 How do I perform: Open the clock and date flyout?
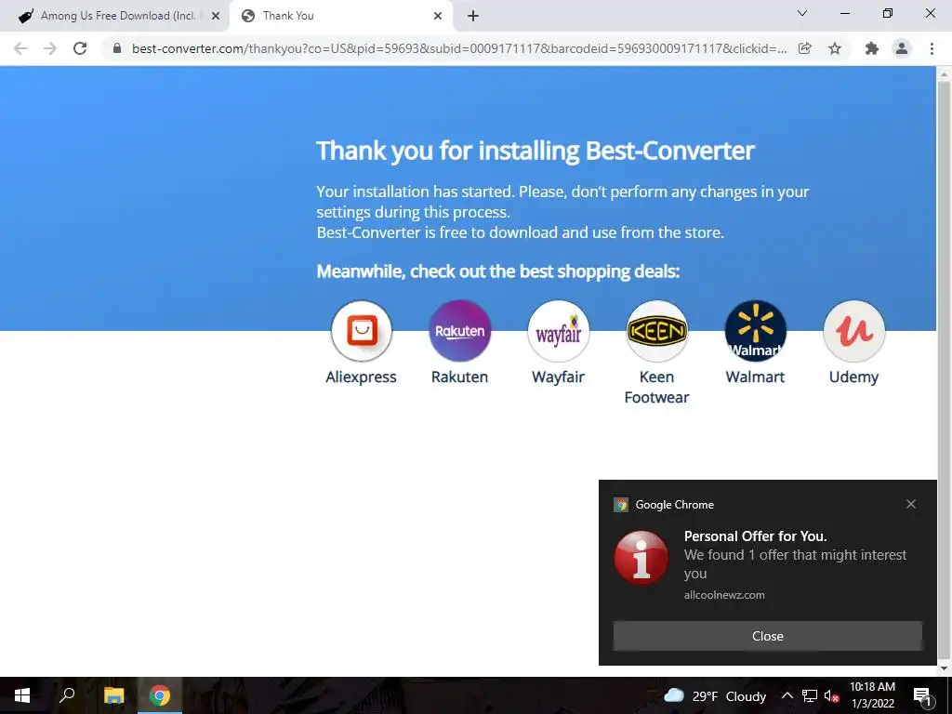872,695
